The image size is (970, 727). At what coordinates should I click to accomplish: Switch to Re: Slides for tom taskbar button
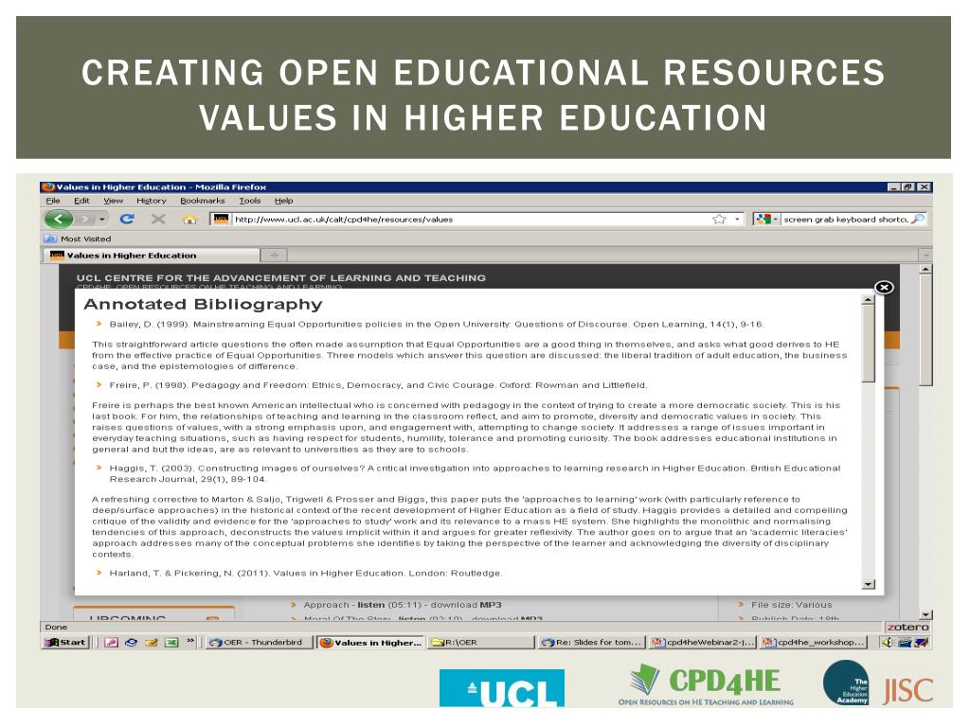(x=592, y=643)
